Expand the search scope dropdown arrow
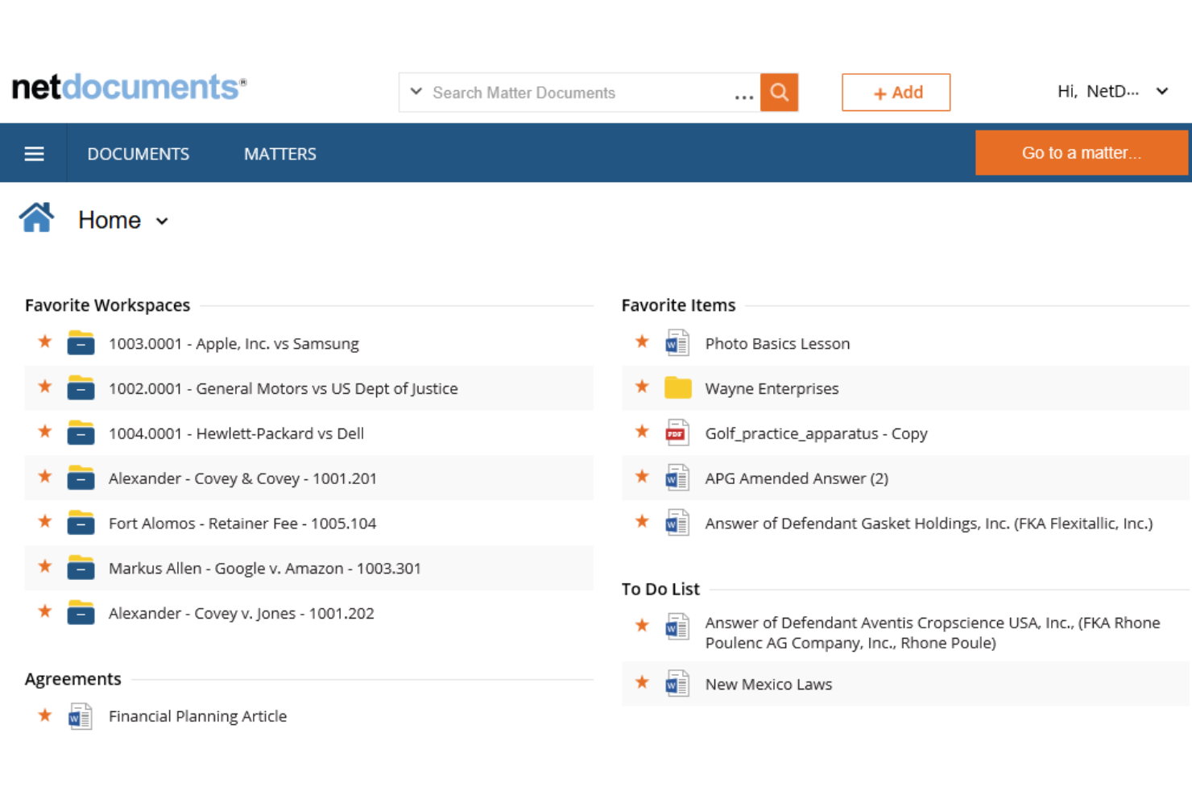 (416, 92)
